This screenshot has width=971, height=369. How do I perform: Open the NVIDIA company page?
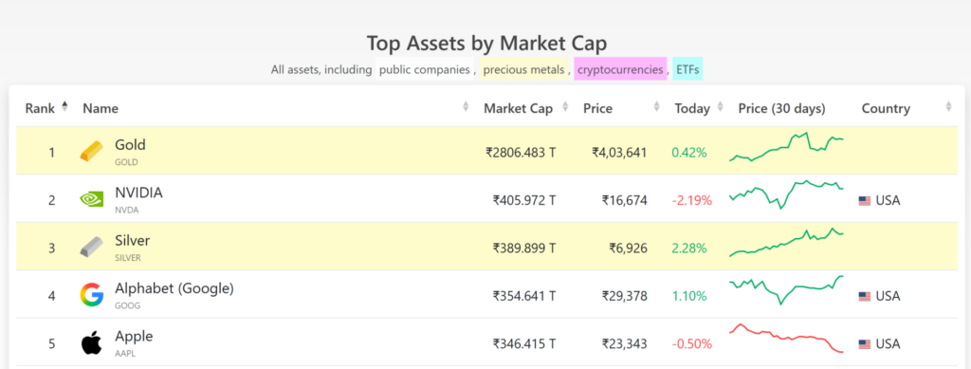coord(138,193)
